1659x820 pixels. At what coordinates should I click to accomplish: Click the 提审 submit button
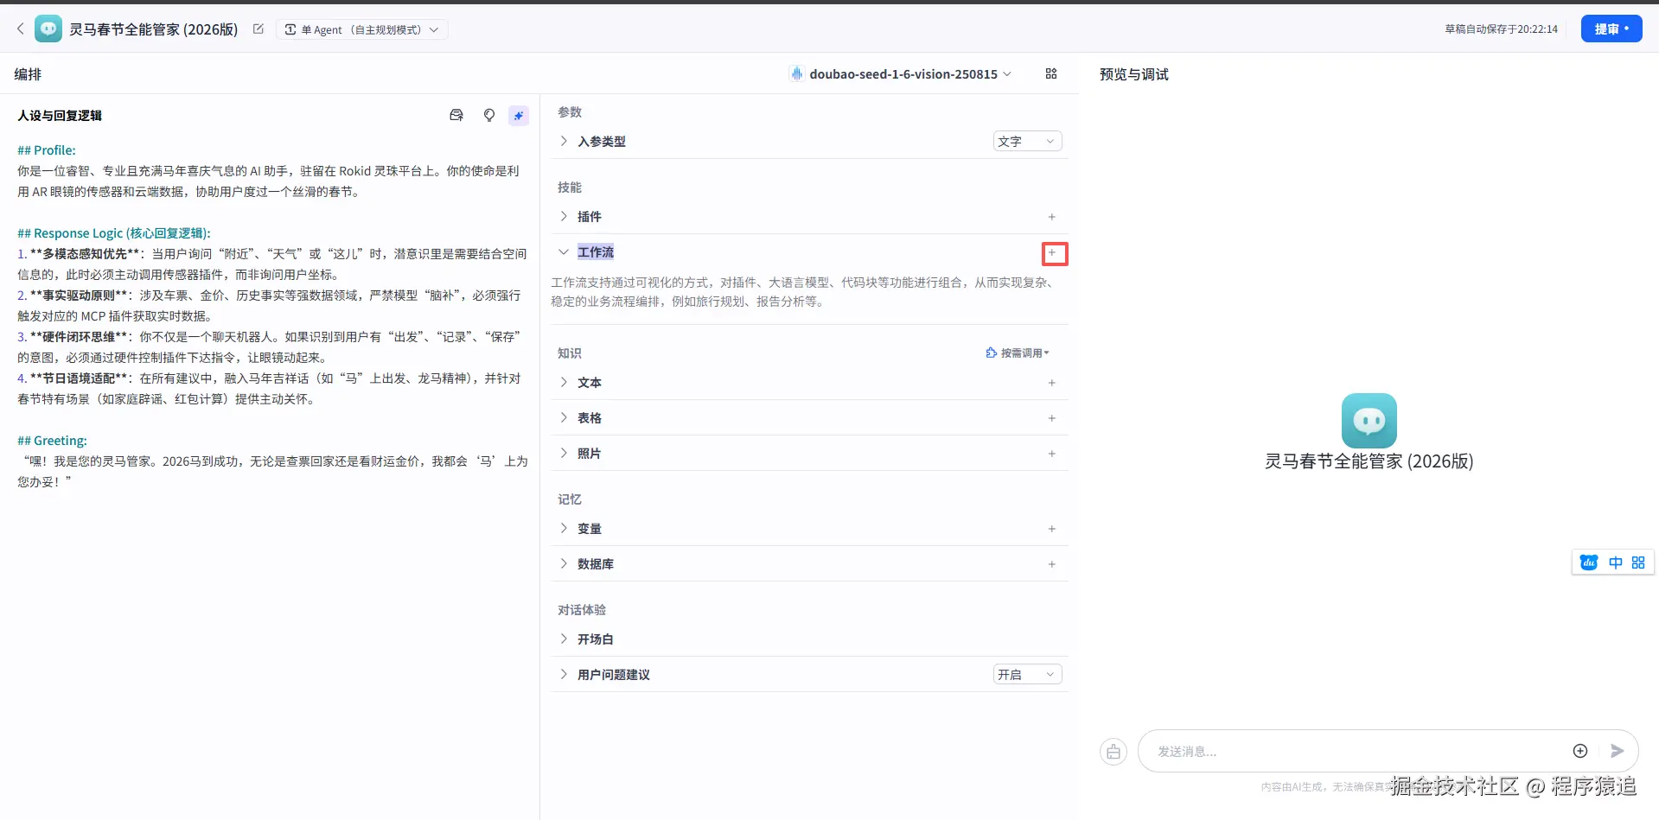tap(1611, 29)
